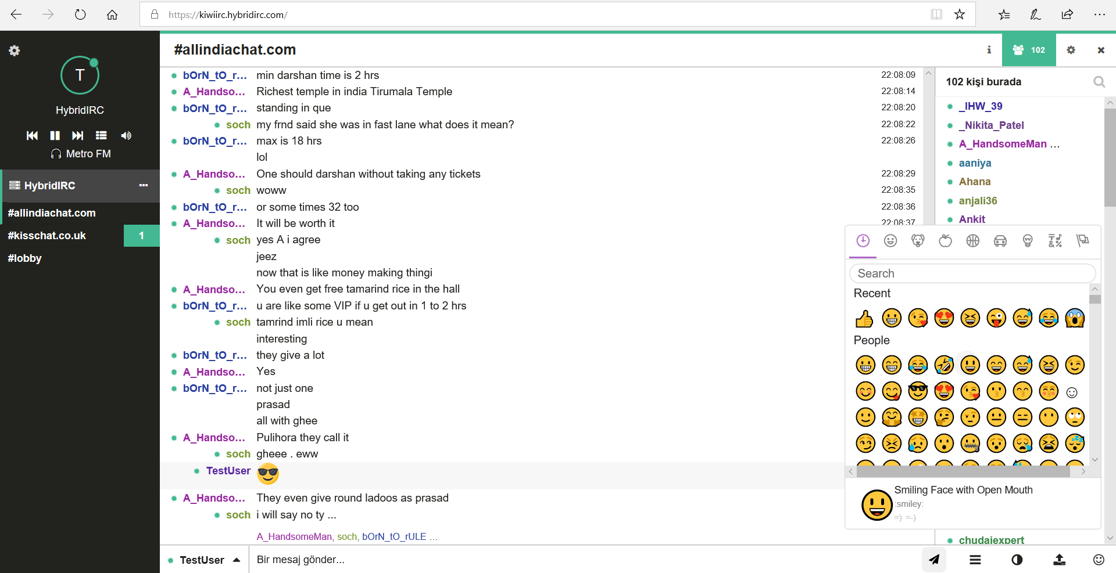Open aaniya in the user list
The width and height of the screenshot is (1116, 573).
[x=975, y=163]
